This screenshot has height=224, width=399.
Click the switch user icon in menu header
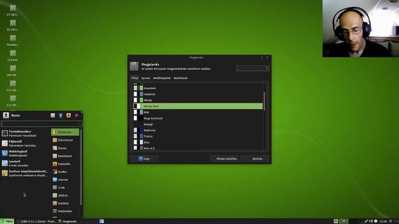[69, 115]
